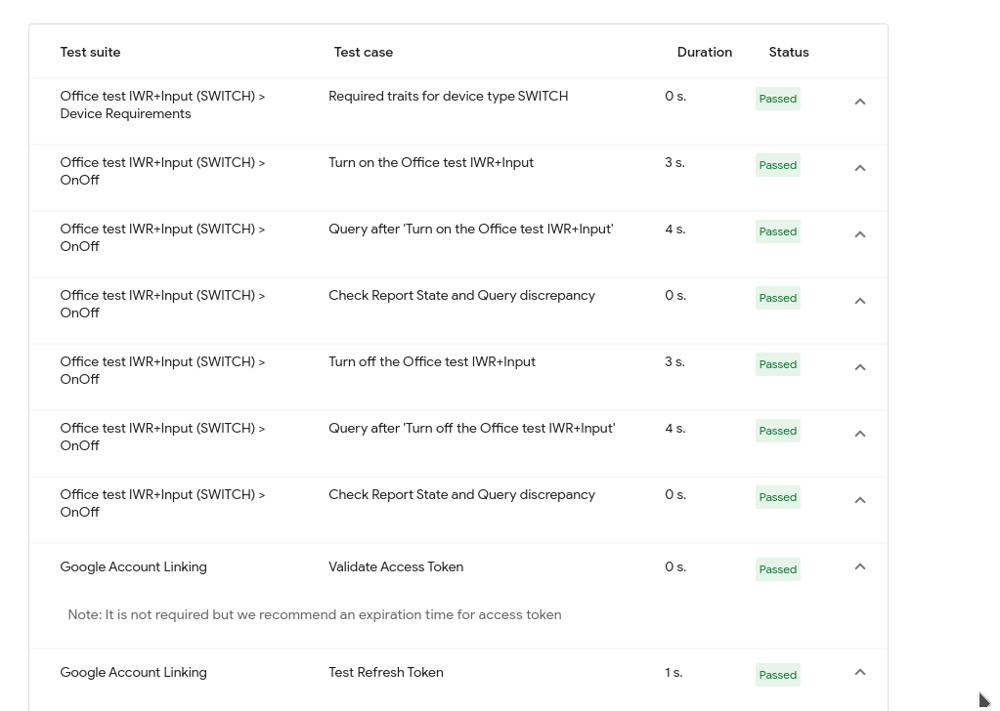Click the Duration column header

tap(704, 53)
